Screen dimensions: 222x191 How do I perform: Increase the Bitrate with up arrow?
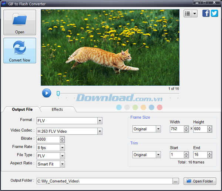coord(62,138)
